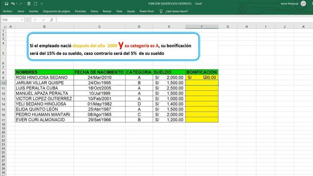The width and height of the screenshot is (313, 176).
Task: Select the category D cell for YELI
Action: coord(139,104)
